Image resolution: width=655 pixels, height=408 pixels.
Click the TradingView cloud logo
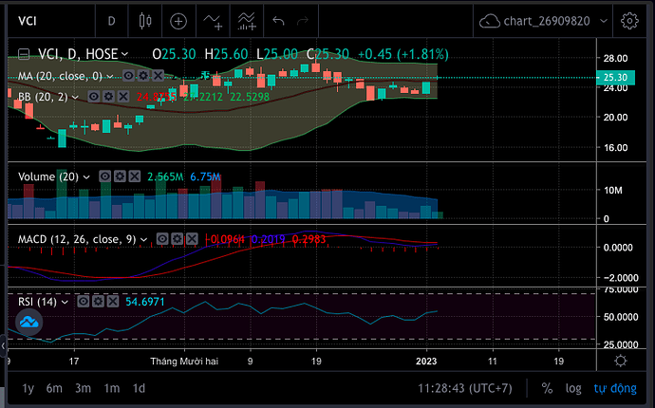28,324
